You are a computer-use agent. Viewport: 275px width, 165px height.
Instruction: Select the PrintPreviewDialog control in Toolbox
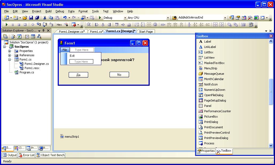[x=216, y=138]
